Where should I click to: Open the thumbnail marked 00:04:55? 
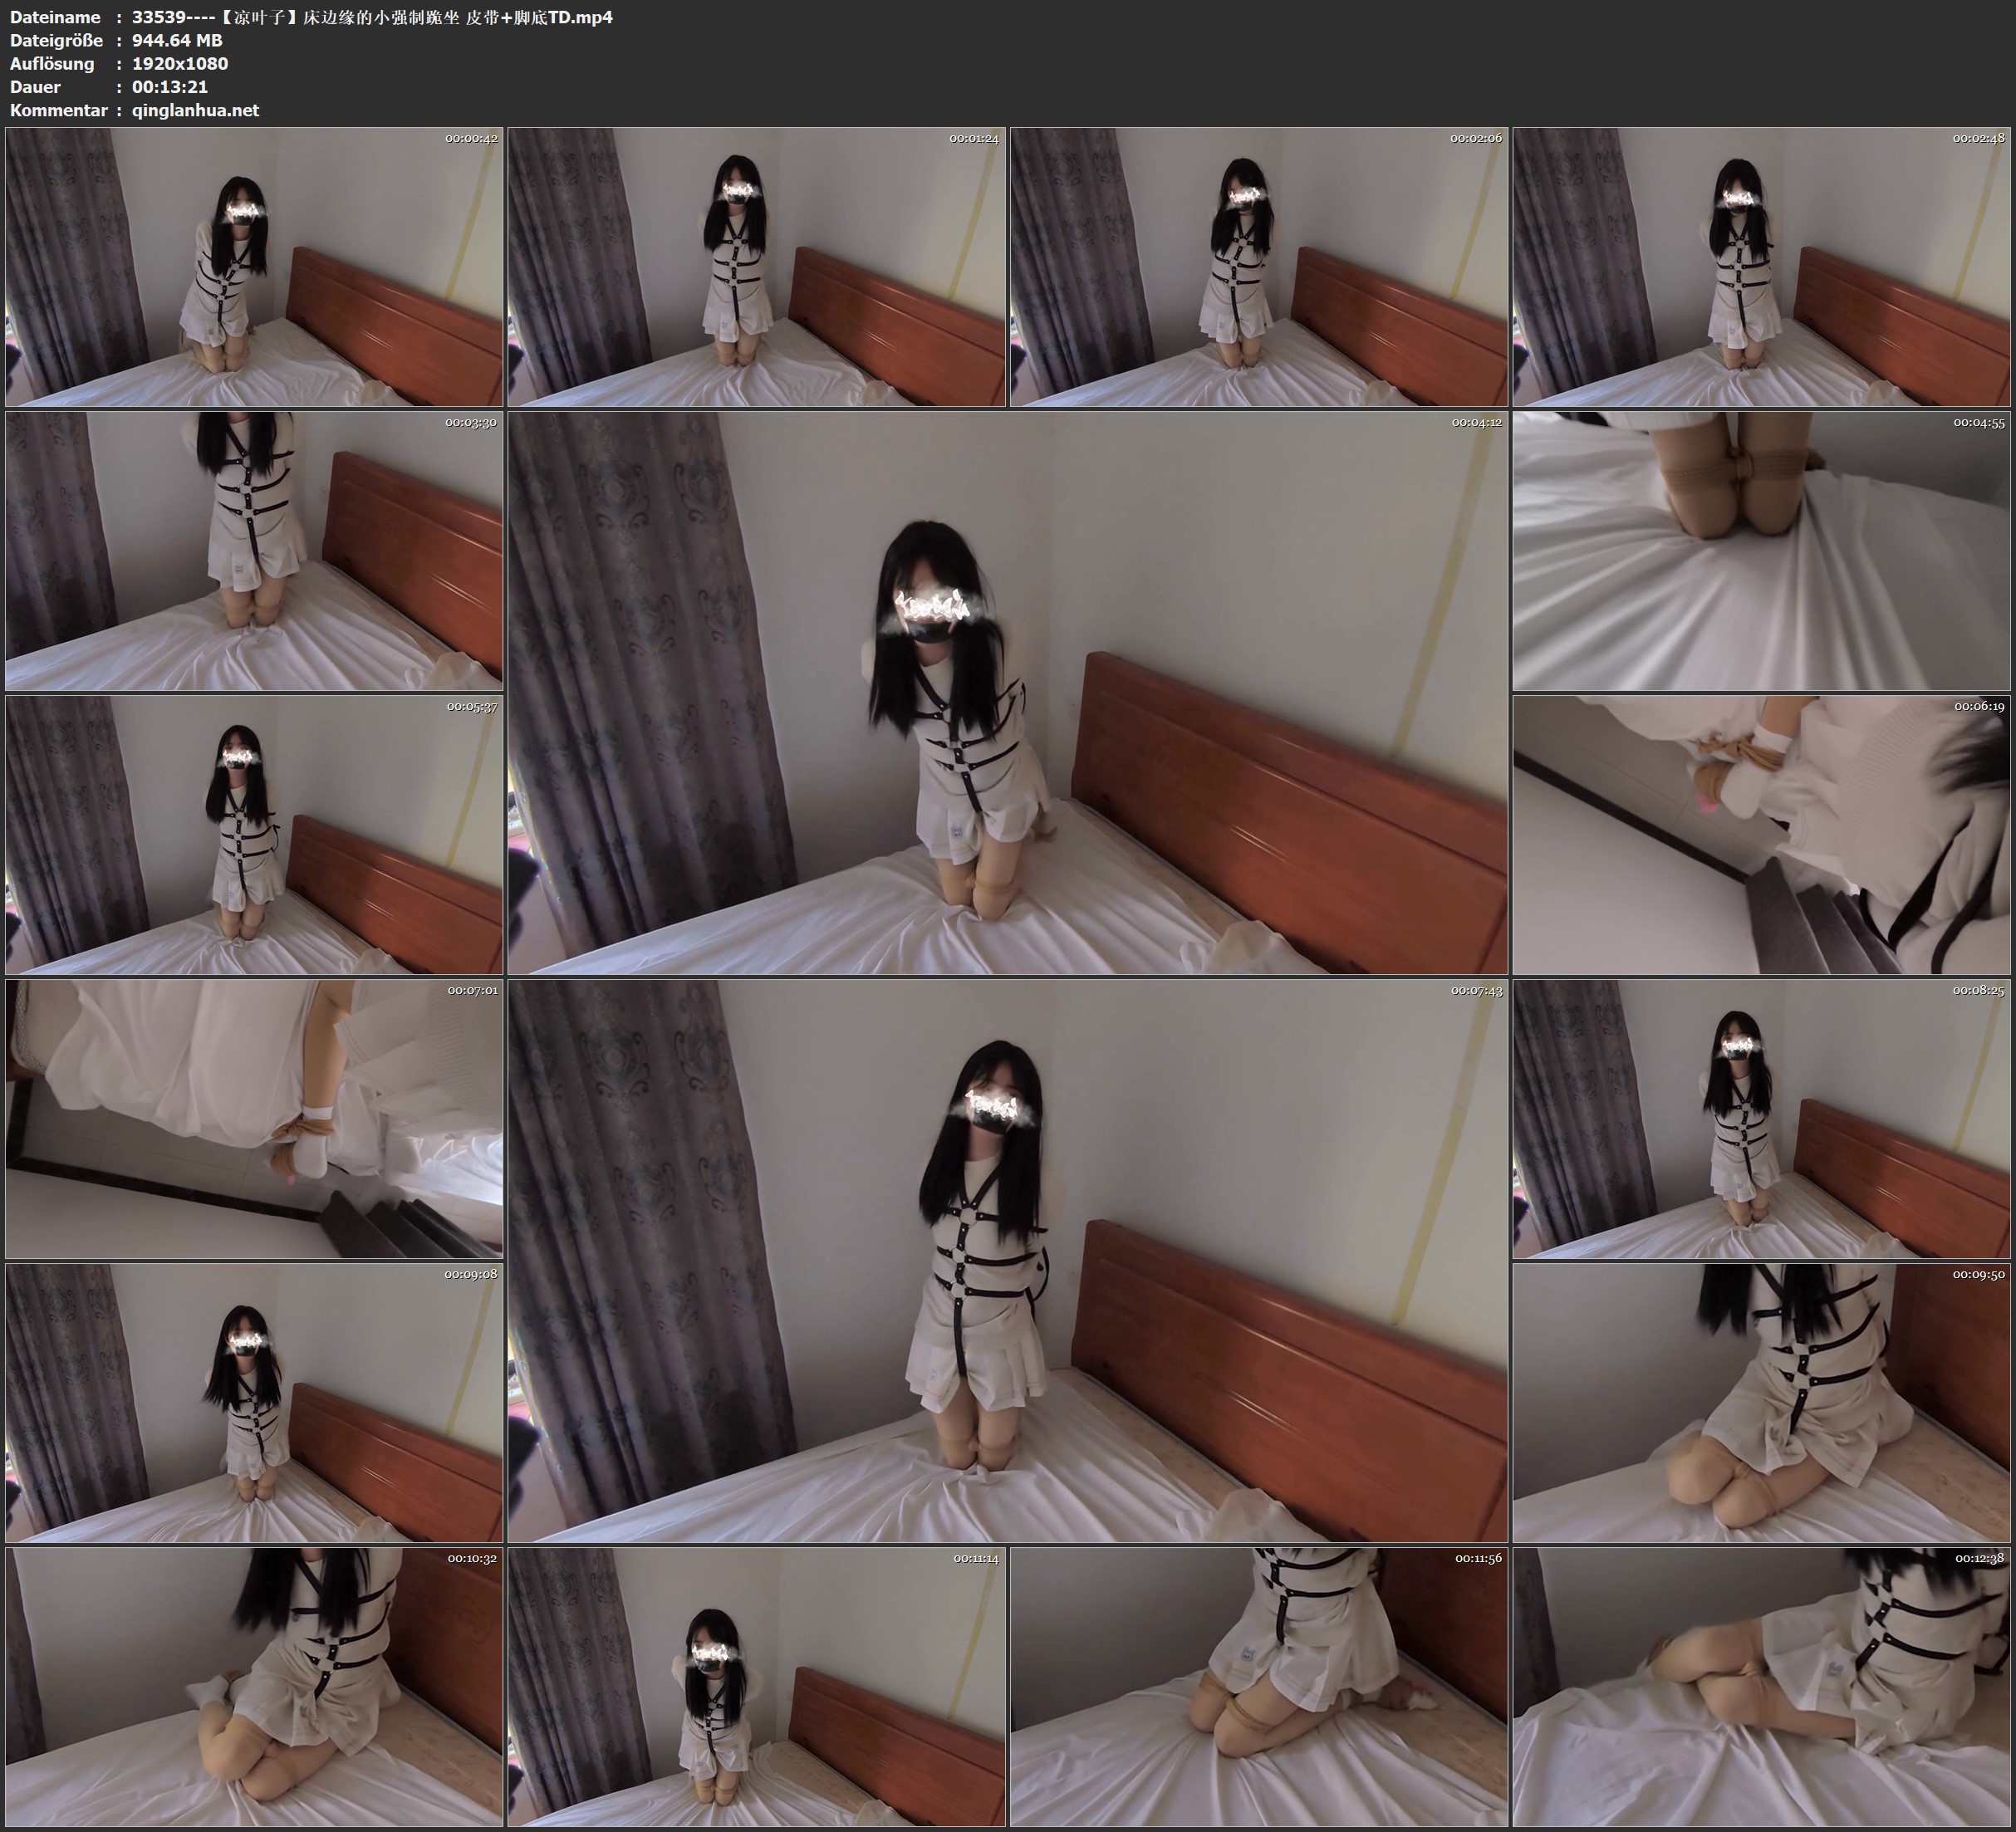point(1761,550)
